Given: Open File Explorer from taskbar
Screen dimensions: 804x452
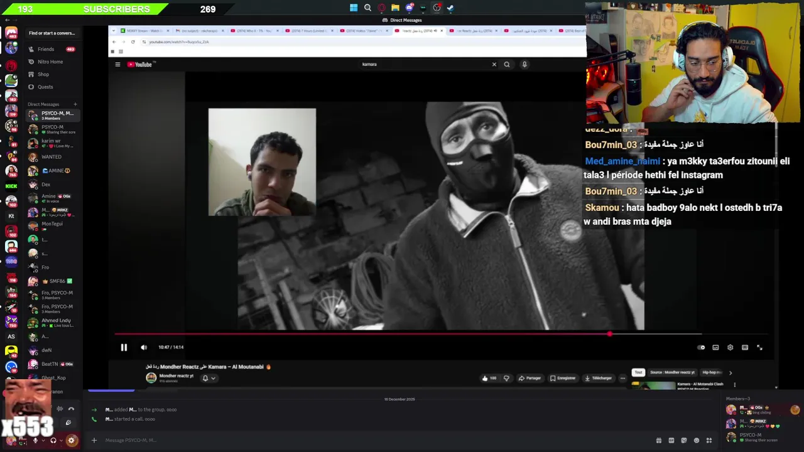Looking at the screenshot, I should (395, 8).
